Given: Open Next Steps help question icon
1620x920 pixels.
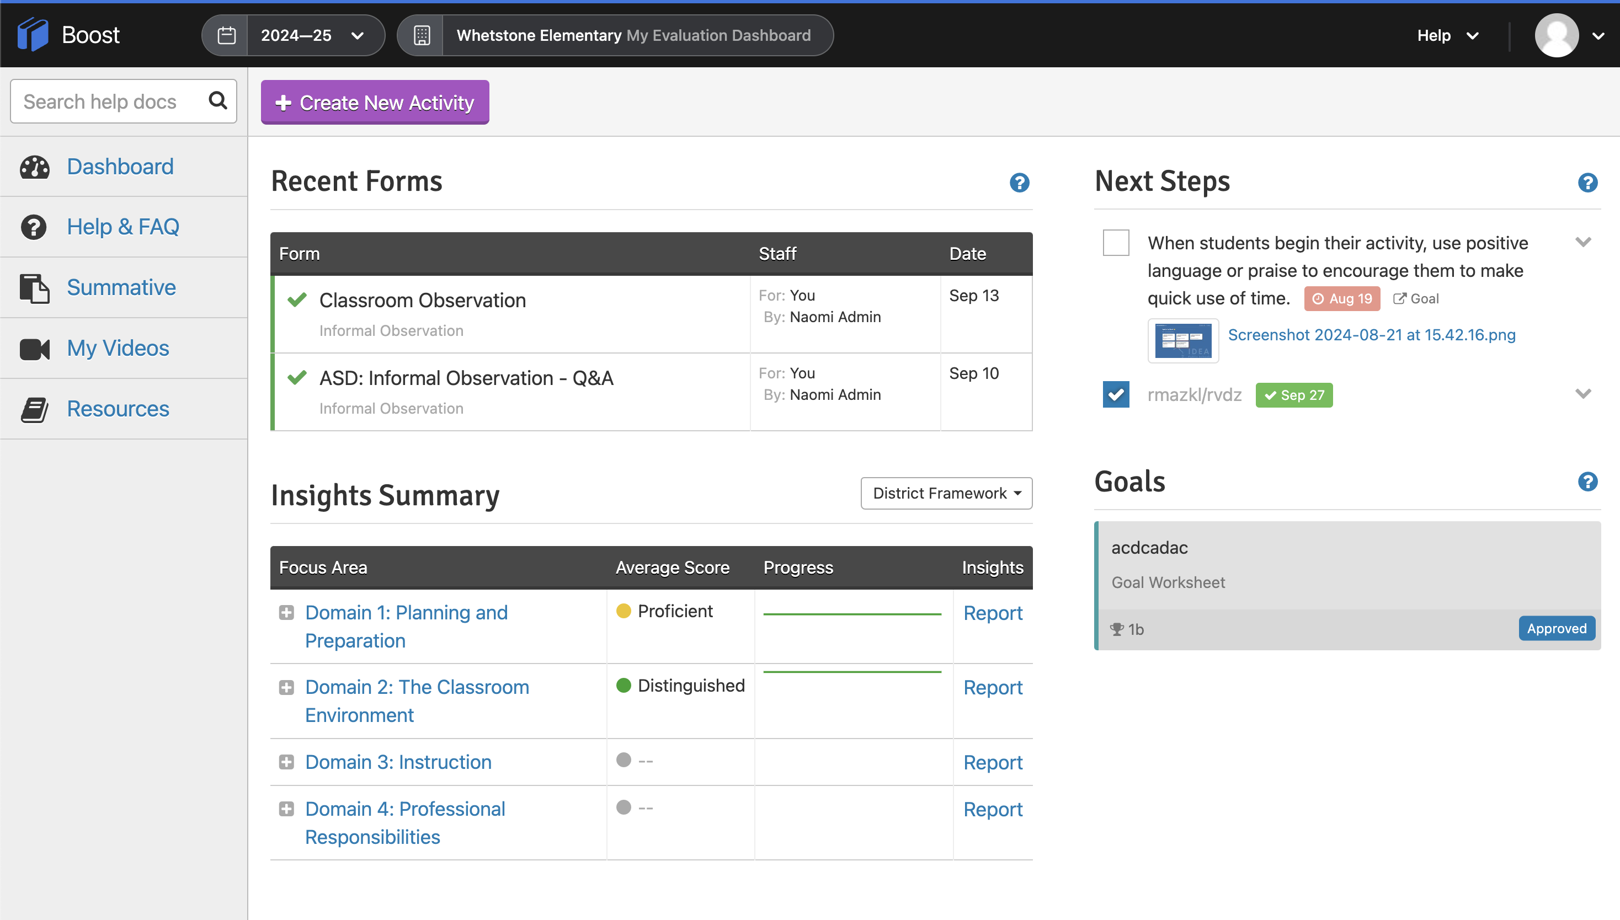Looking at the screenshot, I should click(x=1587, y=183).
